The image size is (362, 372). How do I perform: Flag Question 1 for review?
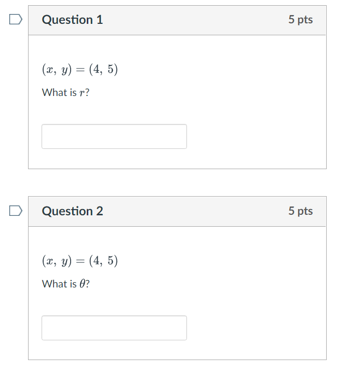16,19
